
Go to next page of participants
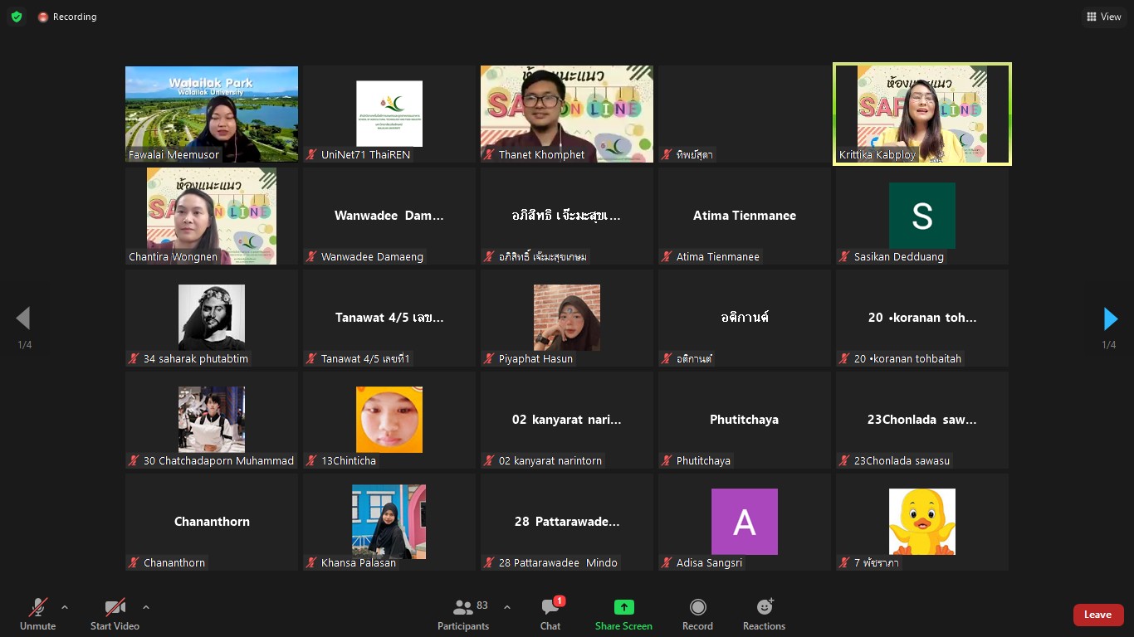click(x=1110, y=318)
